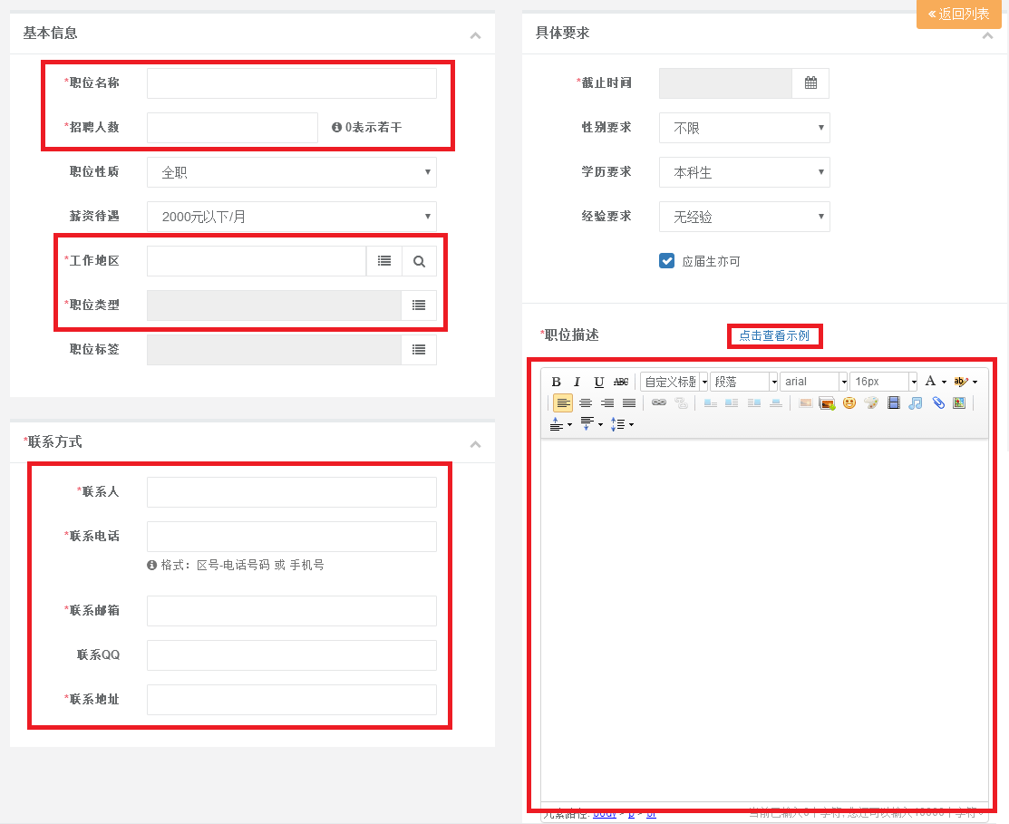
Task: Click the 返回列表 button
Action: coord(959,15)
